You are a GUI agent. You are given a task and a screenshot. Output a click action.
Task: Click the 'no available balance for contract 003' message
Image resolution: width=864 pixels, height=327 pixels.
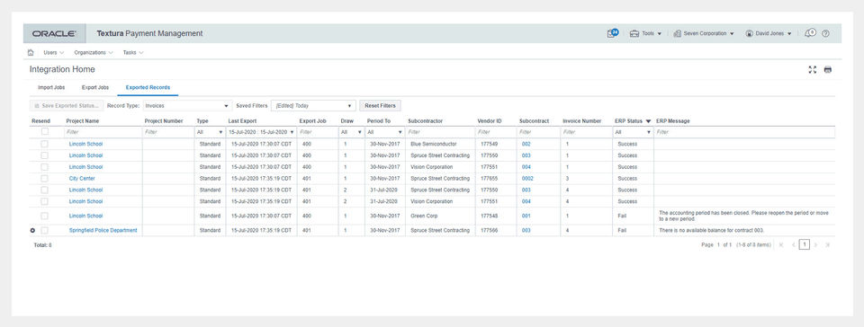(711, 231)
